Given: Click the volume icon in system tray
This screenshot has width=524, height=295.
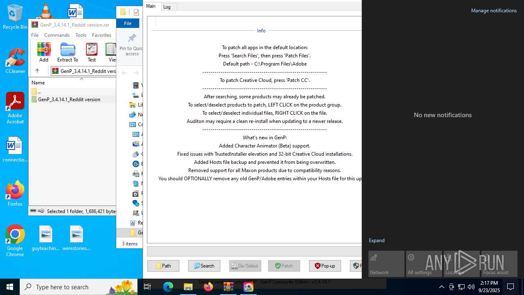Looking at the screenshot, I should 471,287.
